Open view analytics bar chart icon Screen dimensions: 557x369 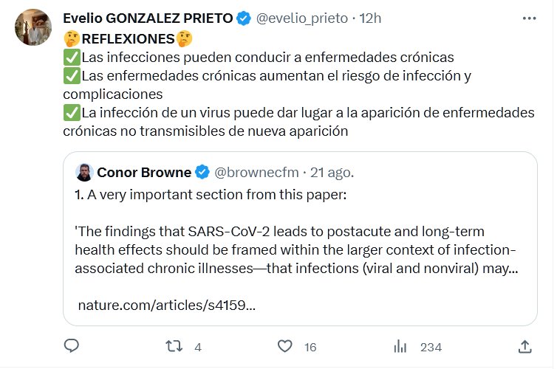401,346
